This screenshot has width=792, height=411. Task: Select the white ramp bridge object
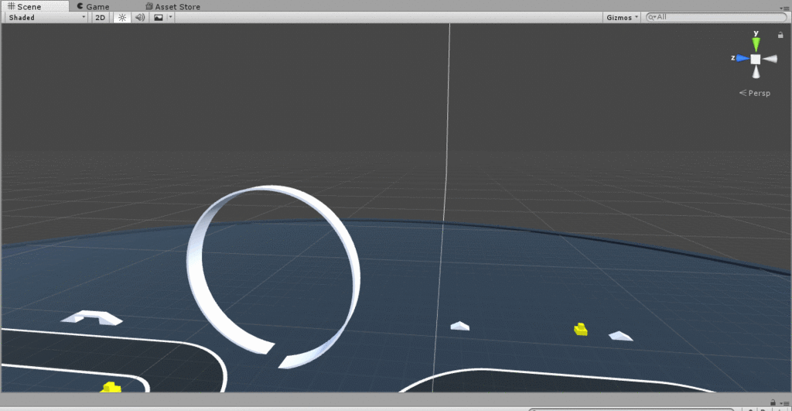click(x=91, y=317)
